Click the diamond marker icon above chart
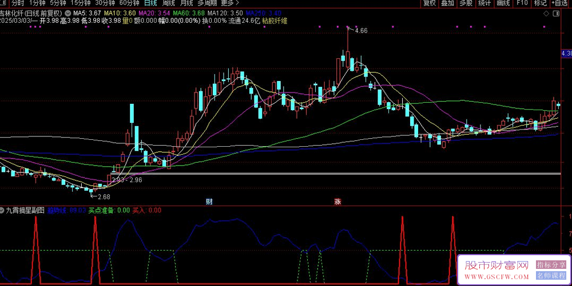The width and height of the screenshot is (572, 286). [546, 14]
